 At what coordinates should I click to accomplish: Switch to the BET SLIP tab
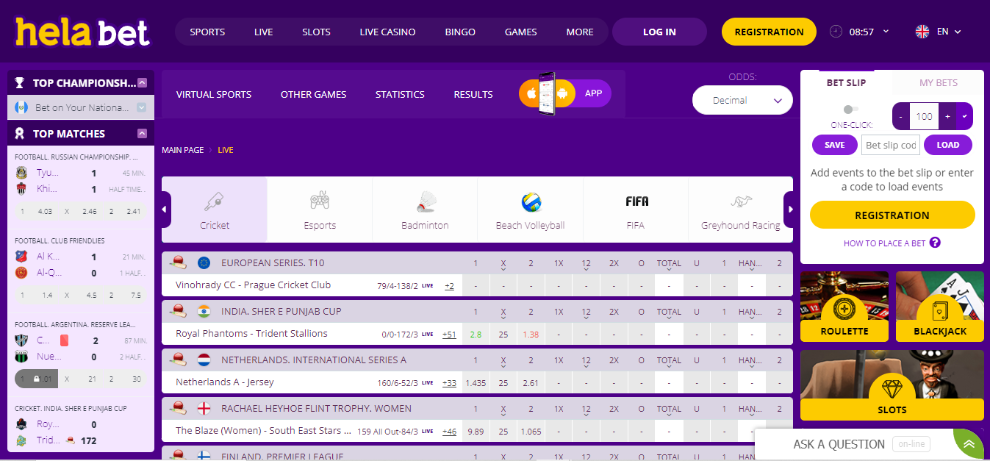click(x=846, y=82)
